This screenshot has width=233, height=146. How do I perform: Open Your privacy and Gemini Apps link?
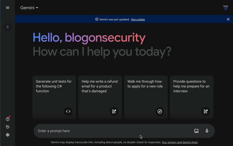click(x=179, y=142)
